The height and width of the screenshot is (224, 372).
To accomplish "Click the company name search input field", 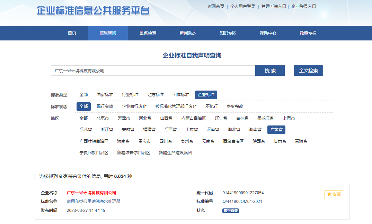I will tap(153, 71).
